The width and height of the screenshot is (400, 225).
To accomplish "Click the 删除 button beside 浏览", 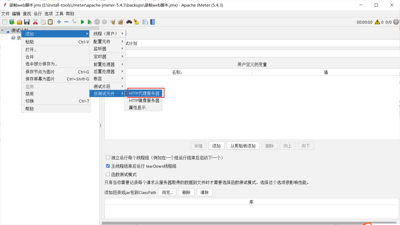I will click(x=187, y=192).
